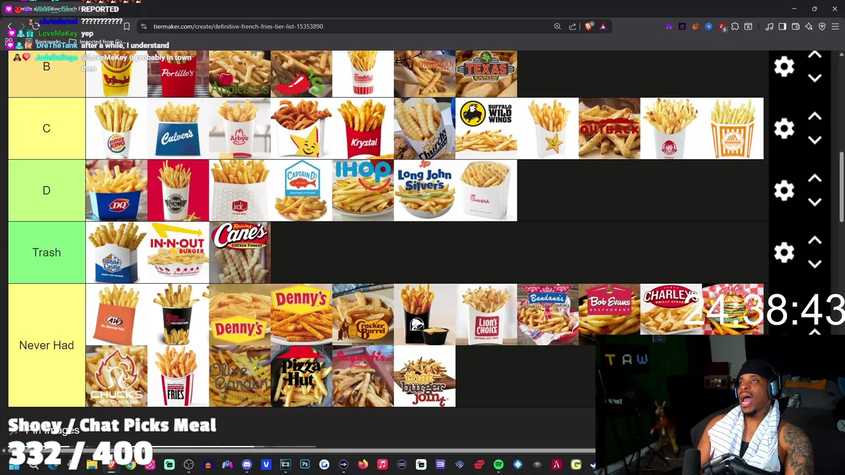Viewport: 845px width, 475px height.
Task: Open the Extensions puzzle icon
Action: (x=735, y=26)
